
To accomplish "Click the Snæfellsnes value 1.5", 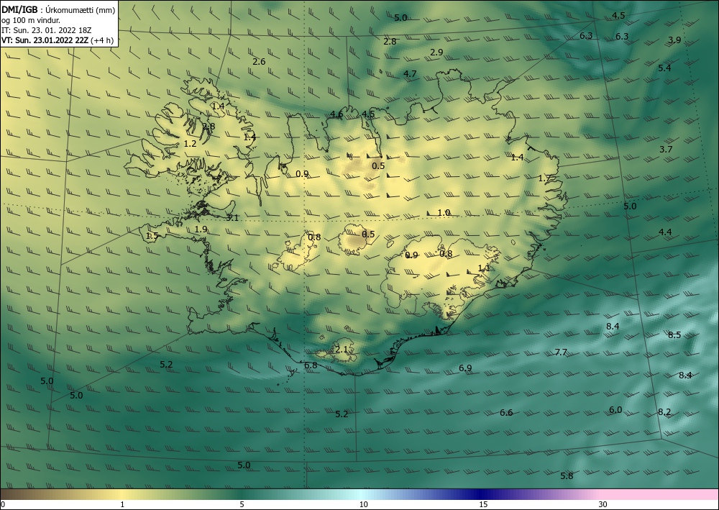I will pos(152,236).
